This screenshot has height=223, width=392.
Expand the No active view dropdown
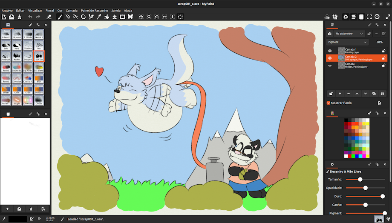click(x=349, y=34)
